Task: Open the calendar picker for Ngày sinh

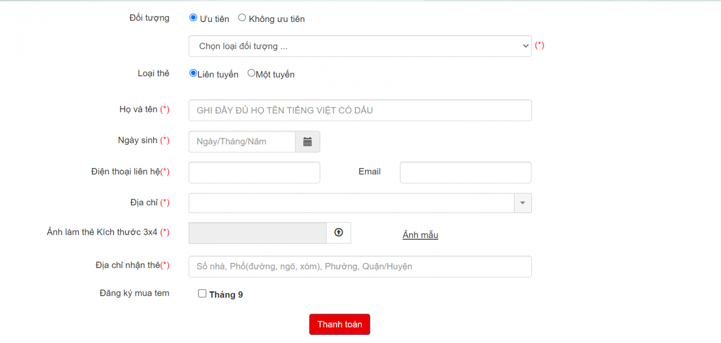Action: point(307,142)
